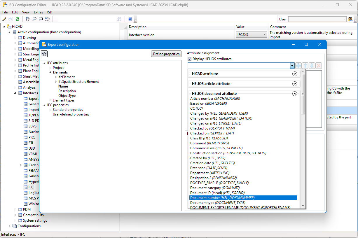Close the Export configuration dialog

pyautogui.click(x=320, y=45)
